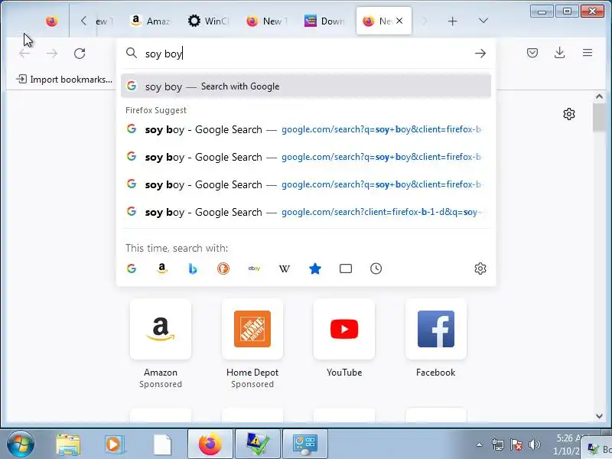The height and width of the screenshot is (459, 612).
Task: Search history using the clock icon
Action: tap(376, 269)
